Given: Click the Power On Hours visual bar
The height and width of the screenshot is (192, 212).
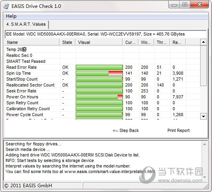Looking at the screenshot, I should point(99,97).
